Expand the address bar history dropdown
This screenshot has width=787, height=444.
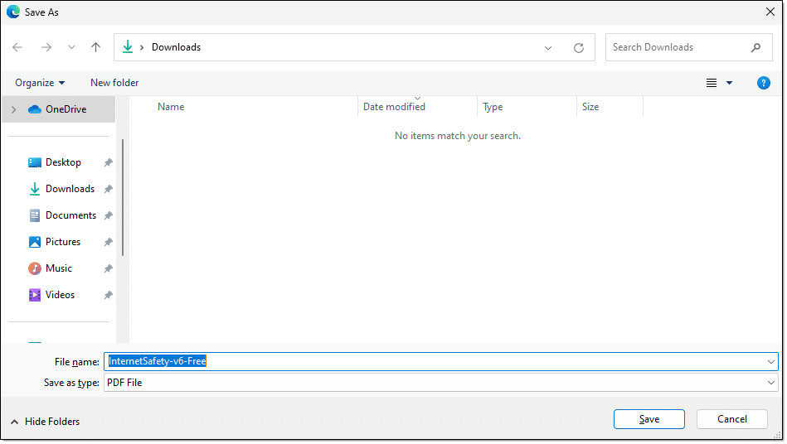pyautogui.click(x=548, y=48)
